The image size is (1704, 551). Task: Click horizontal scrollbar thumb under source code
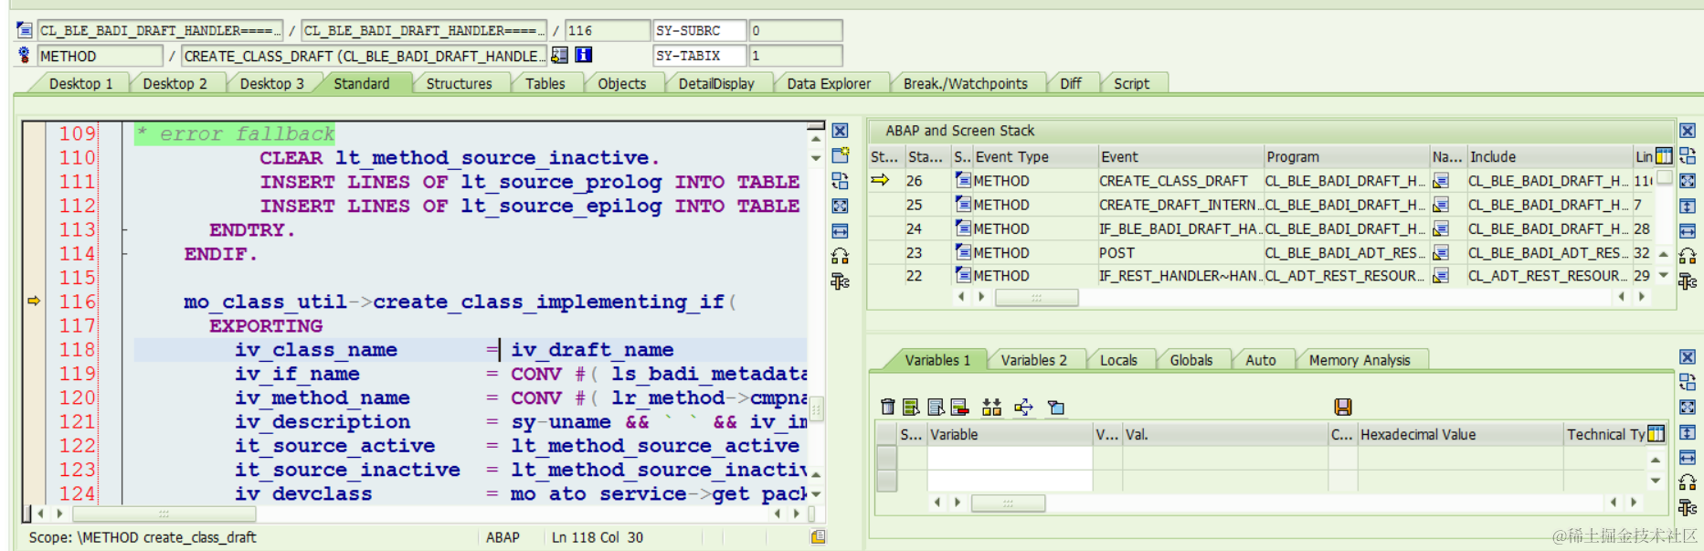click(164, 514)
